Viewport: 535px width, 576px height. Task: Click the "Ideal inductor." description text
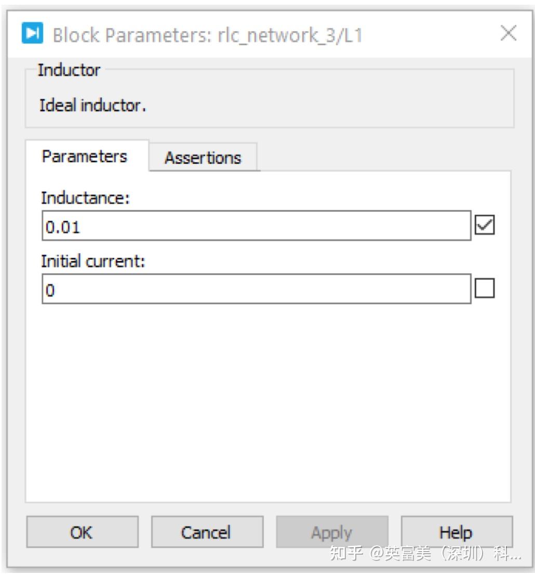tap(93, 106)
